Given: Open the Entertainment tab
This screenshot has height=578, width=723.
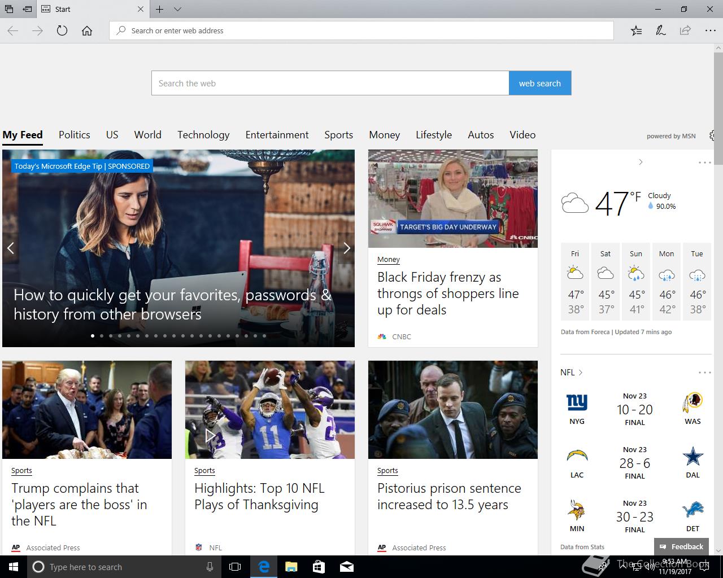Looking at the screenshot, I should point(277,135).
